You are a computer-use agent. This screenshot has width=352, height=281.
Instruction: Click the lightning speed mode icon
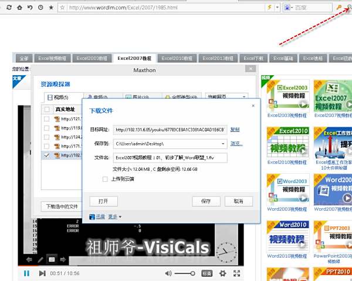269,8
